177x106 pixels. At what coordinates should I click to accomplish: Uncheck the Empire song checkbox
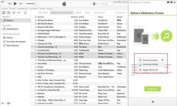tap(36, 67)
